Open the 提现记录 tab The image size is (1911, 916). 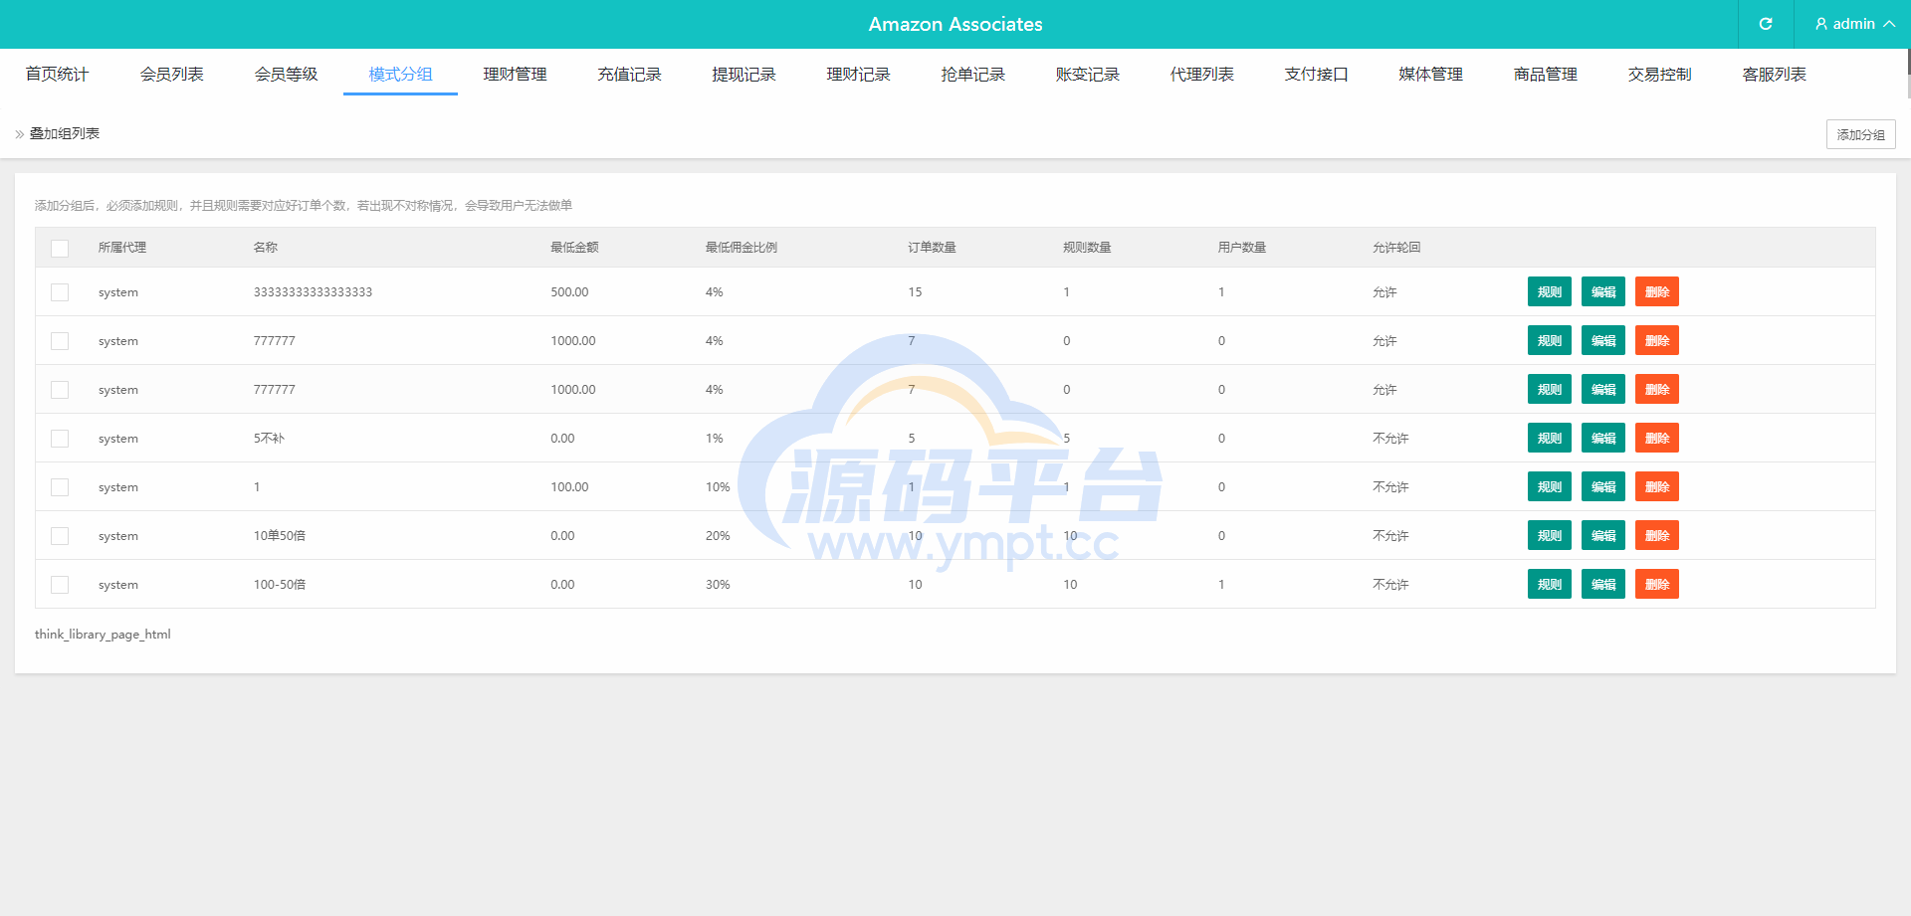(x=744, y=75)
